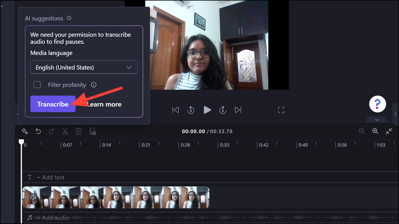
Task: Zoom out the timeline
Action: click(x=362, y=131)
